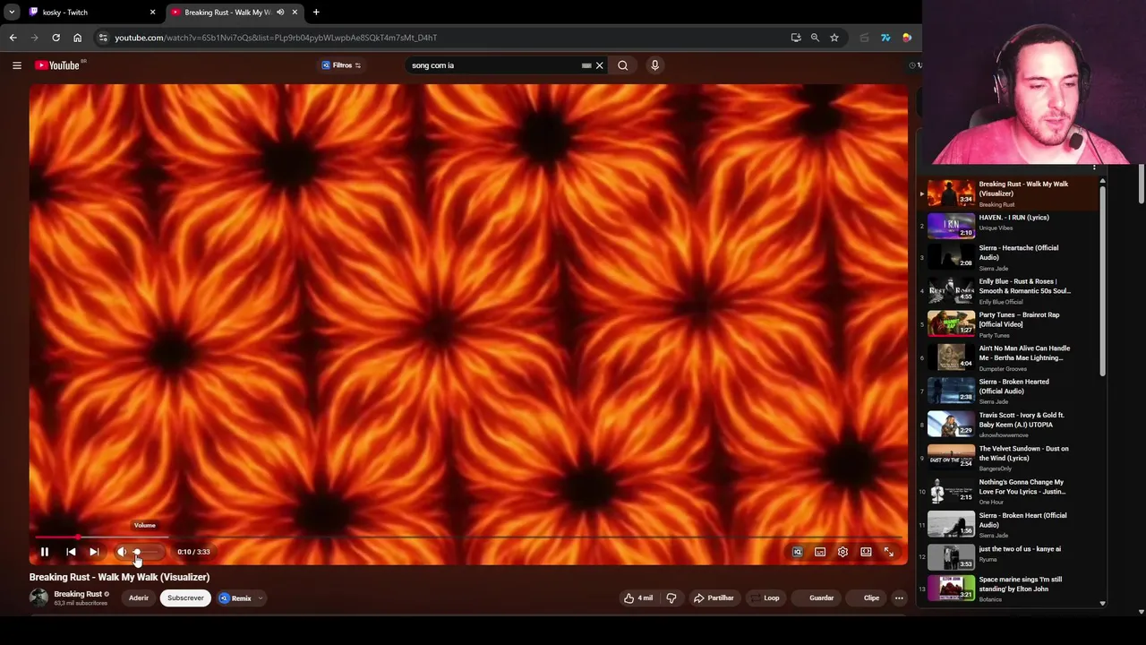Toggle subtitles in the video player

tap(820, 552)
